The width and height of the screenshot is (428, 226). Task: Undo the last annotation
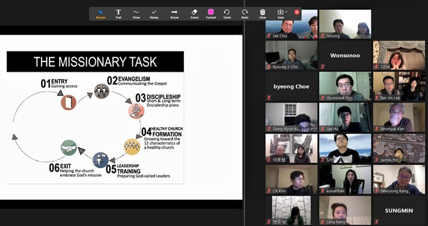pos(227,14)
